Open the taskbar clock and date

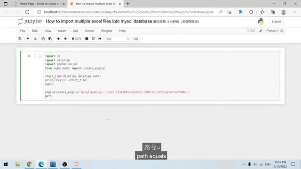tap(280, 164)
